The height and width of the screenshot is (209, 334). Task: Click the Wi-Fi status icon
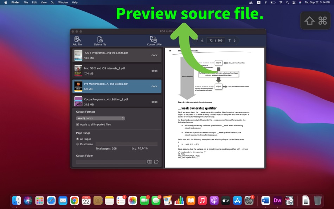281,2
